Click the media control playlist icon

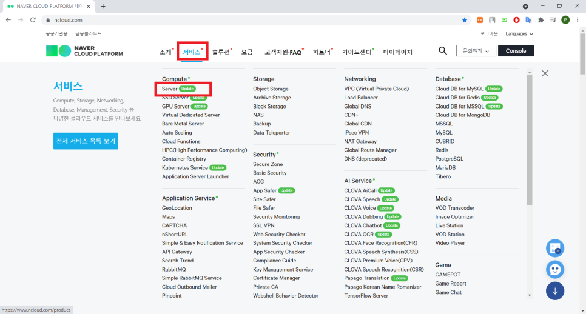click(553, 20)
